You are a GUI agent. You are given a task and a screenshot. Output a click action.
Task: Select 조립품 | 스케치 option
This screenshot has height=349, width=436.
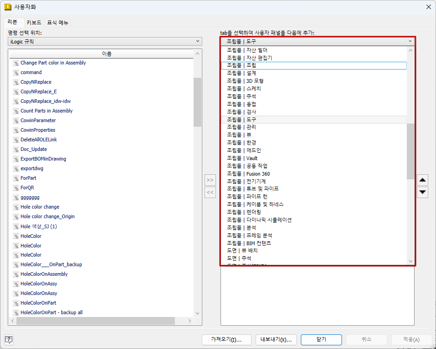pyautogui.click(x=314, y=89)
